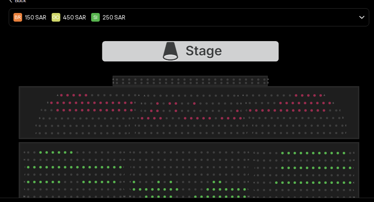This screenshot has height=202, width=374.
Task: Choose leftmost green seat in row K, center section
Action: click(x=134, y=182)
